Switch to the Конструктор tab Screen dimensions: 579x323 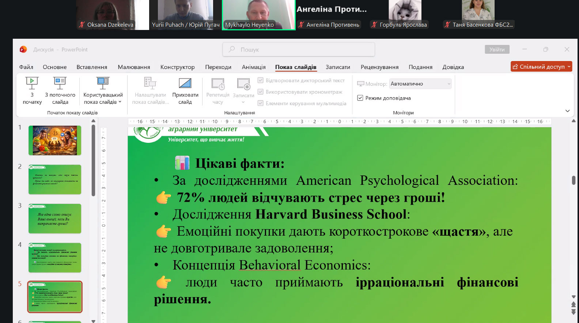177,67
